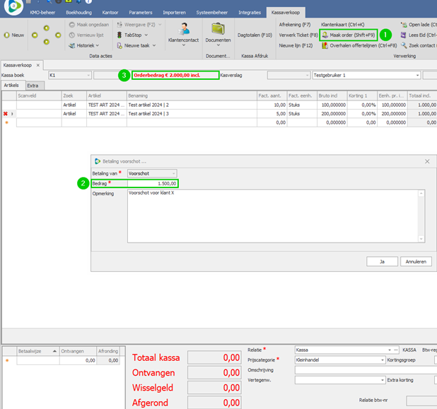Image resolution: width=437 pixels, height=409 pixels.
Task: Open Weergave (F2) dropdown
Action: pos(139,25)
